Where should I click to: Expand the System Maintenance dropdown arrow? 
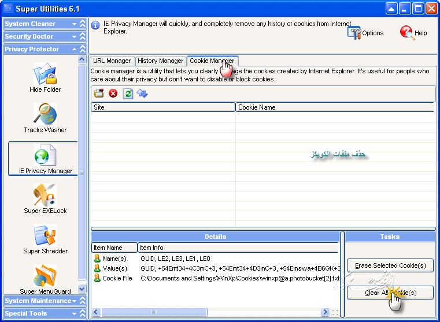click(74, 301)
